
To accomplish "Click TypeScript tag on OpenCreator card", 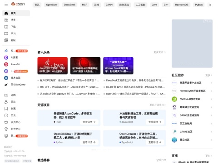I will (126, 142).
